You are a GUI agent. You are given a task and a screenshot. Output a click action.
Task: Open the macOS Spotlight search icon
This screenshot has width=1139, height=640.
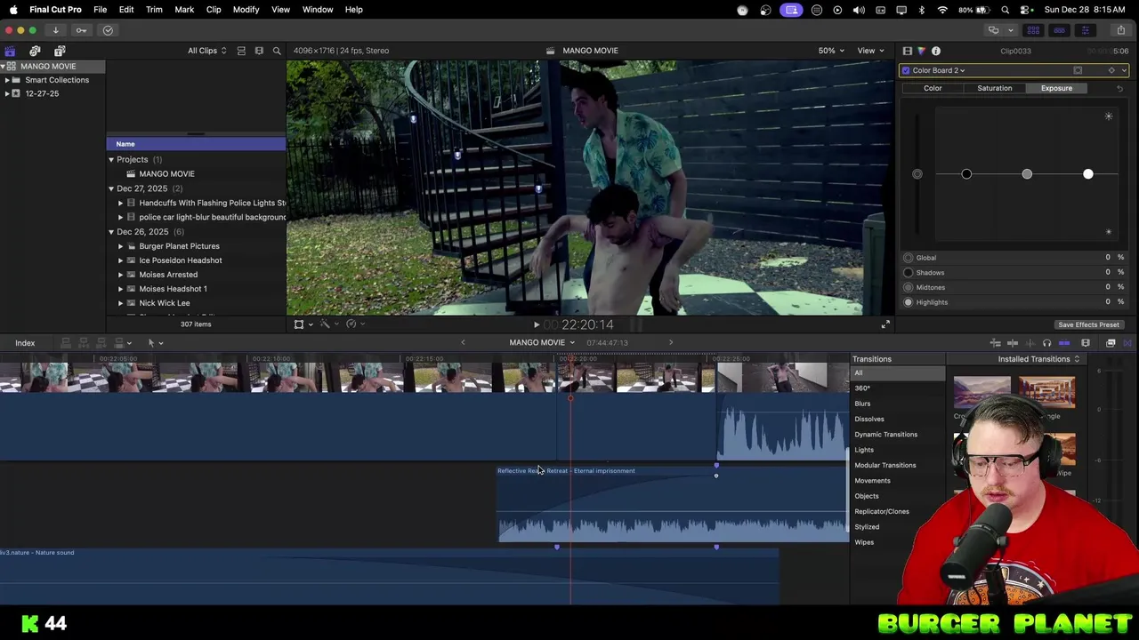pyautogui.click(x=1005, y=10)
